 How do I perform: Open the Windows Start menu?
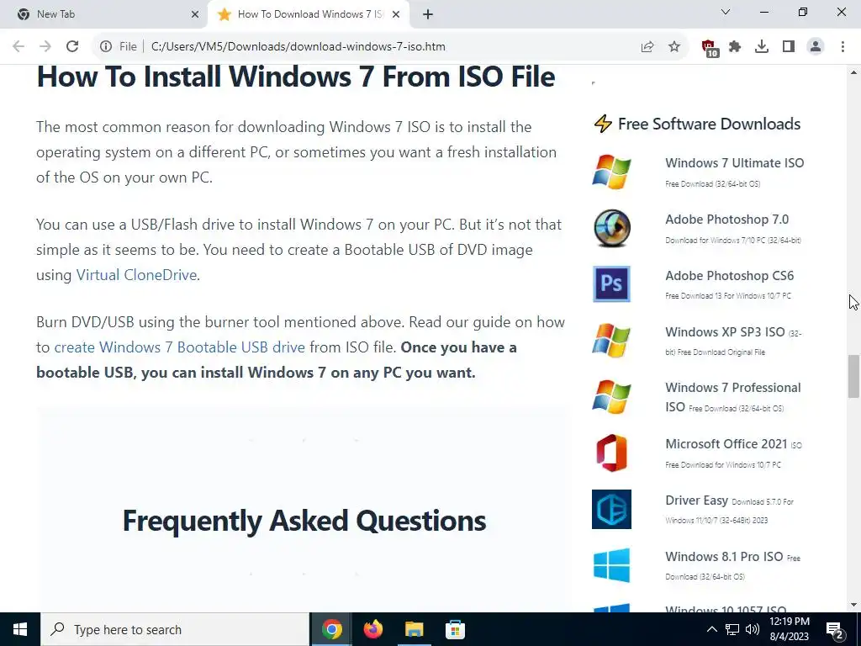tap(20, 629)
